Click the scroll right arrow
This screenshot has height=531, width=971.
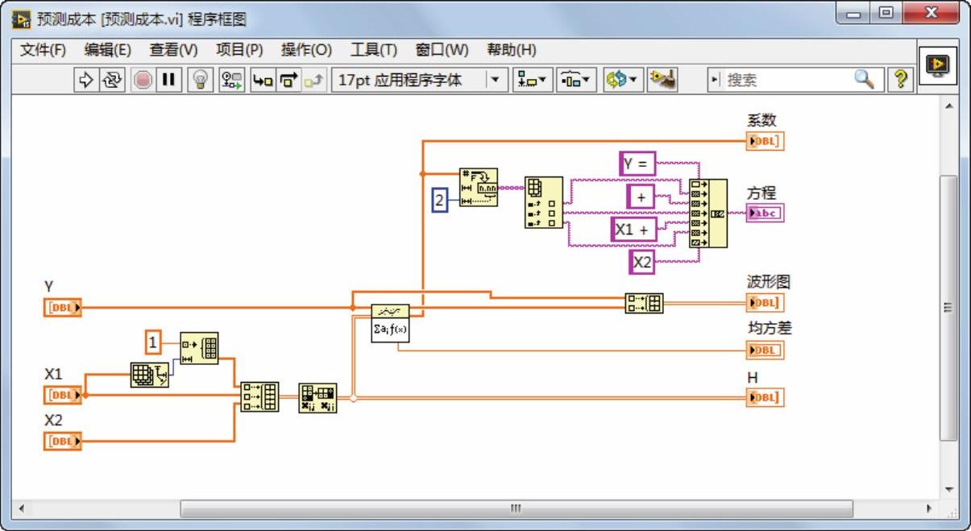click(929, 508)
